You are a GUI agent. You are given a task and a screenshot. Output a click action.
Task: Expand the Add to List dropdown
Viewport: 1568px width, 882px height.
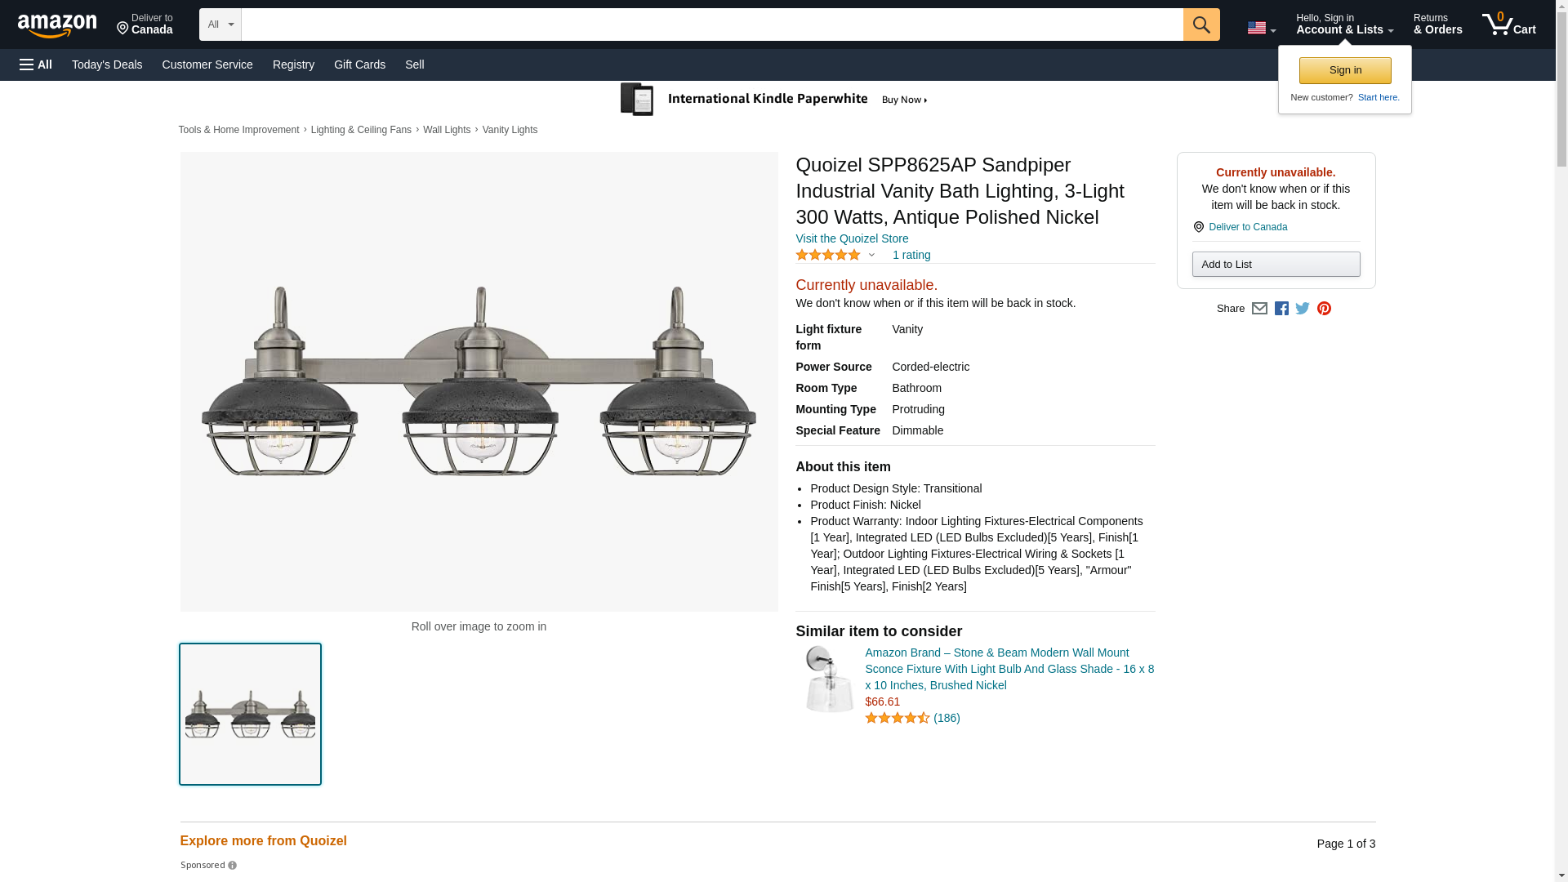click(x=1275, y=265)
